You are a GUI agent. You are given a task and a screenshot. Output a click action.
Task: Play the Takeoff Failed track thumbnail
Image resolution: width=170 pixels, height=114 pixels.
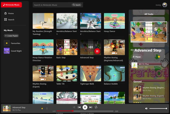[x=67, y=98]
